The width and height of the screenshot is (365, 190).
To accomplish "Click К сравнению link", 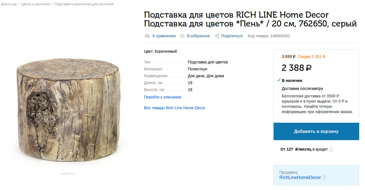I will click(164, 36).
